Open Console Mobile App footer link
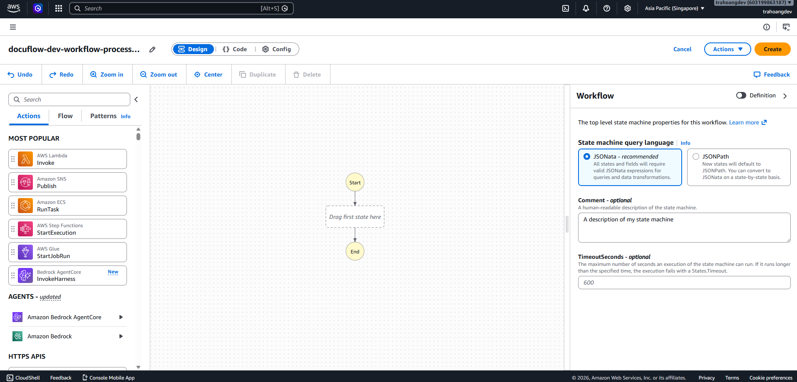The image size is (797, 382). point(109,377)
